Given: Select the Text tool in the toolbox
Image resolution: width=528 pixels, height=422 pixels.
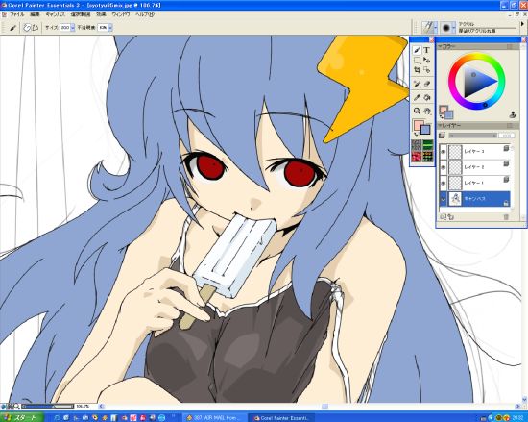Looking at the screenshot, I should coord(427,50).
